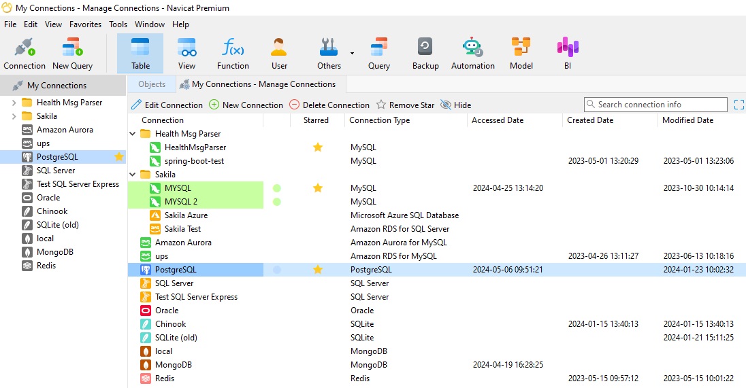This screenshot has width=746, height=388.
Task: Select spring-boot-test connection row
Action: click(436, 161)
